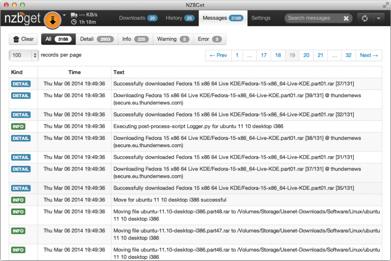This screenshot has height=261, width=391.
Task: Click the Downloads count badge 20
Action: coord(152,18)
